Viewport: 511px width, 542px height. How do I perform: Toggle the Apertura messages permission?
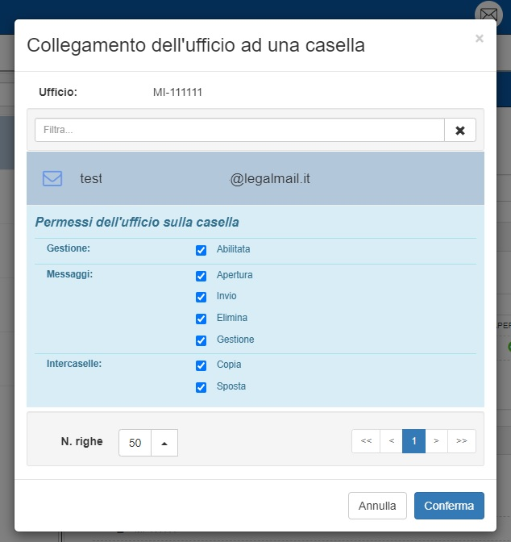tap(201, 275)
